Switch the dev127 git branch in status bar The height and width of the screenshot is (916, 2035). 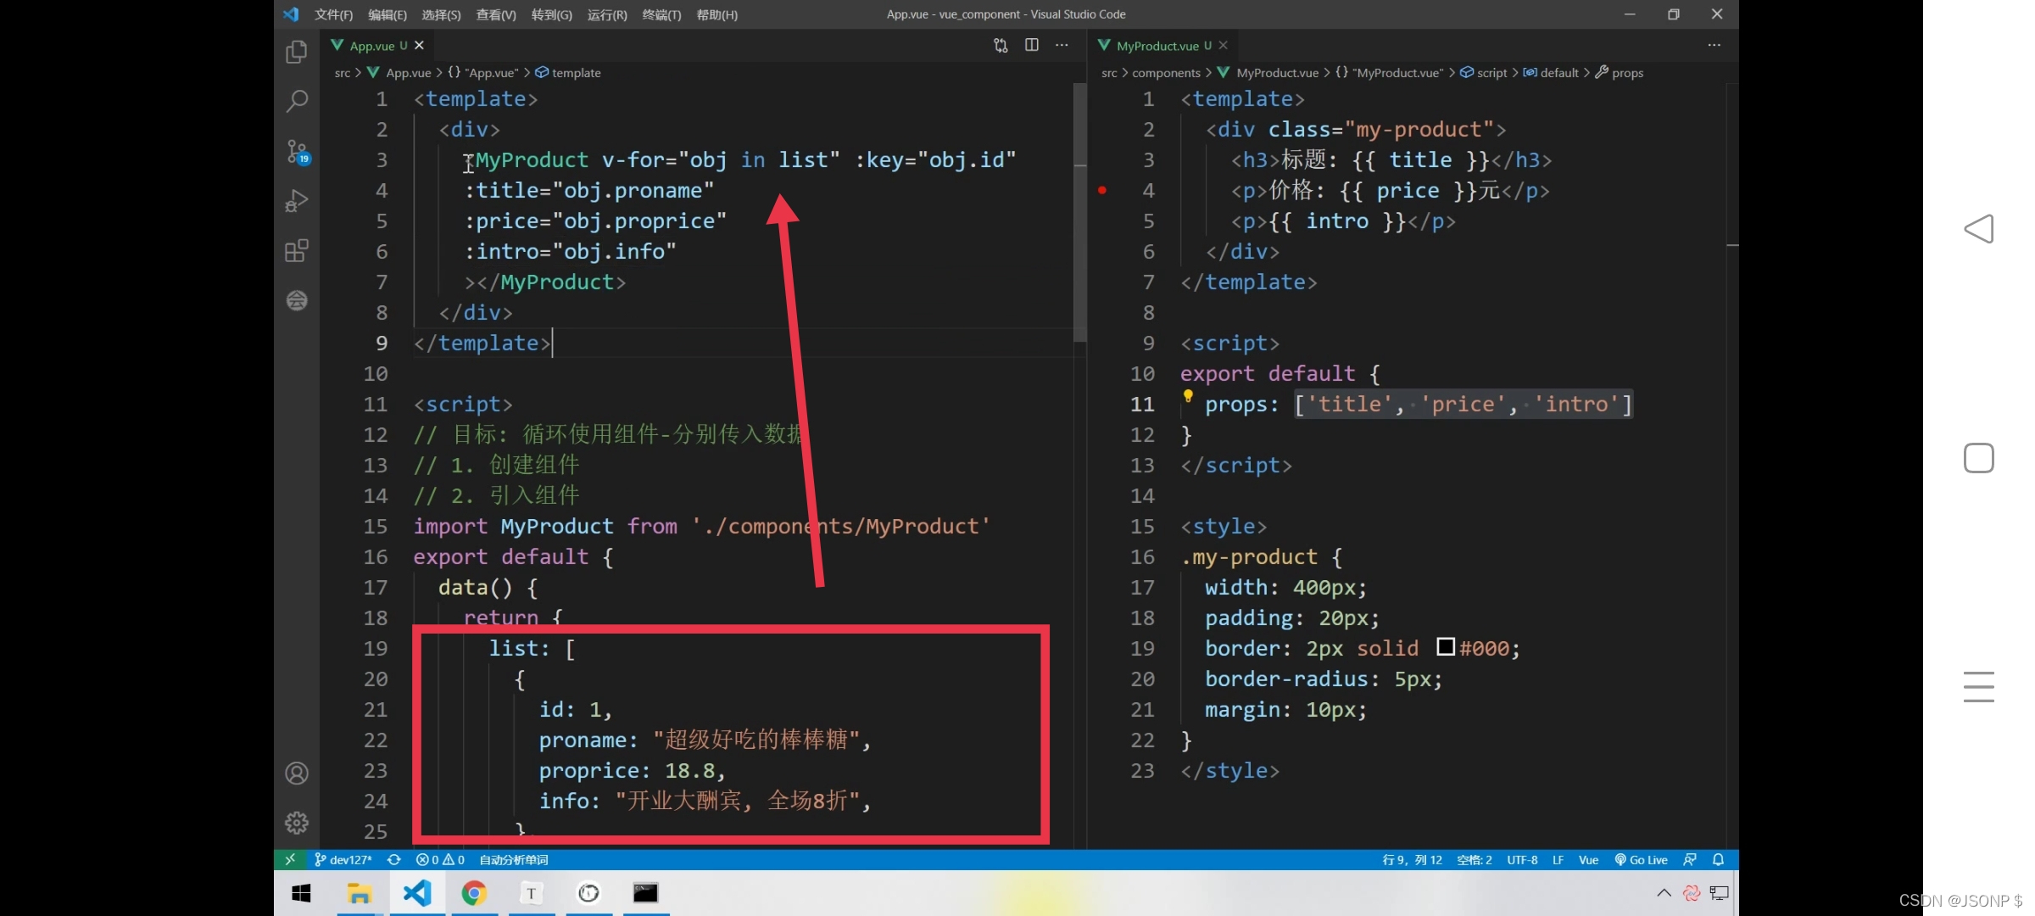(343, 859)
